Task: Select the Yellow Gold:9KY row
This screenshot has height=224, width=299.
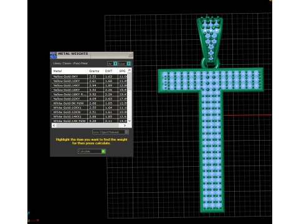Action: coord(90,77)
